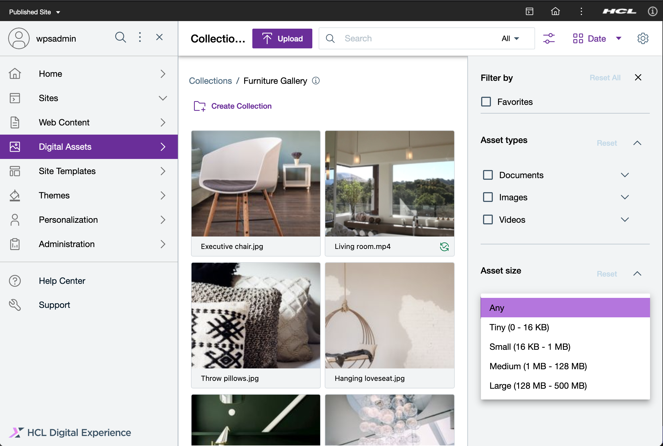Image resolution: width=663 pixels, height=446 pixels.
Task: Enable the Videos asset type filter
Action: coord(488,219)
